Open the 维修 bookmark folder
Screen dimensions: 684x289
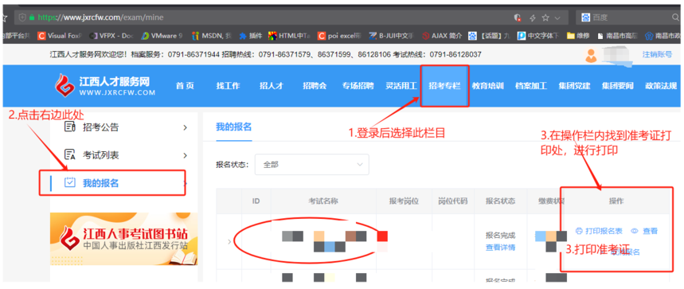coord(579,36)
